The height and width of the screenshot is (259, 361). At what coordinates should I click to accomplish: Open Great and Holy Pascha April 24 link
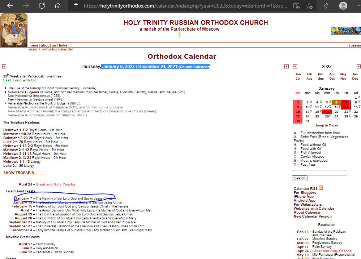[55, 184]
